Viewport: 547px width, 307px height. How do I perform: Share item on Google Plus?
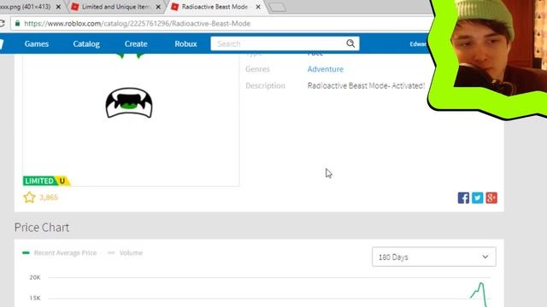point(491,198)
